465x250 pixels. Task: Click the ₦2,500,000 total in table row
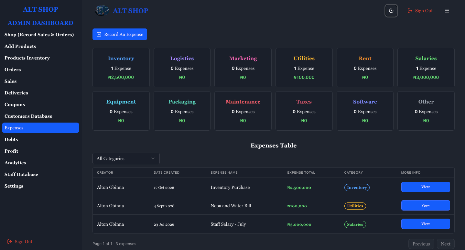tap(299, 188)
